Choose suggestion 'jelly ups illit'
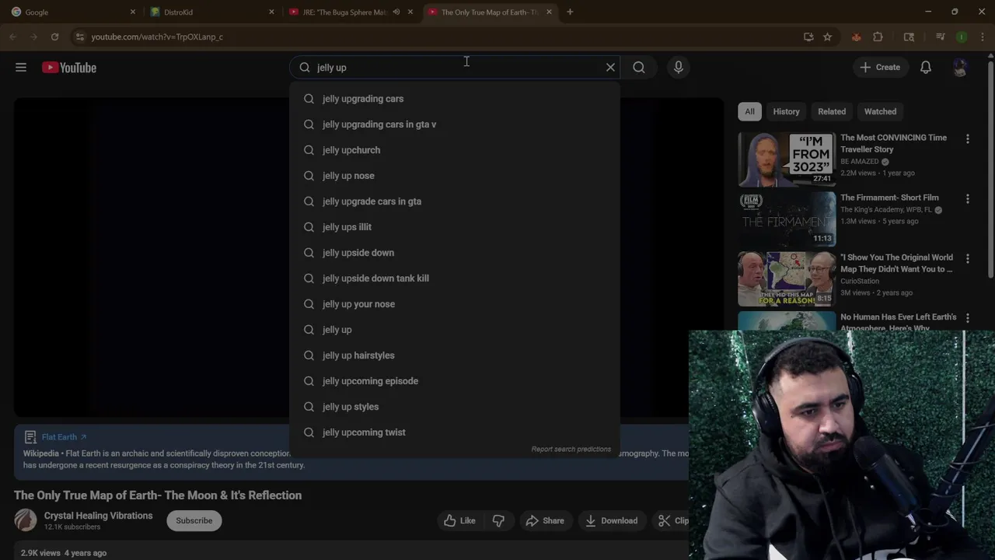Screen dimensions: 995x560 (455, 227)
